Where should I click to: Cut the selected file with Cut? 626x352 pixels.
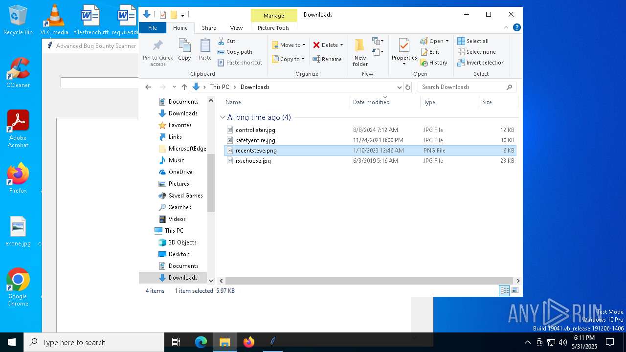click(226, 41)
